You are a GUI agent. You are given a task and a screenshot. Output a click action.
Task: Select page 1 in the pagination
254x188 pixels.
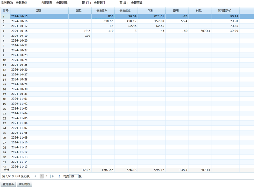point(42,176)
